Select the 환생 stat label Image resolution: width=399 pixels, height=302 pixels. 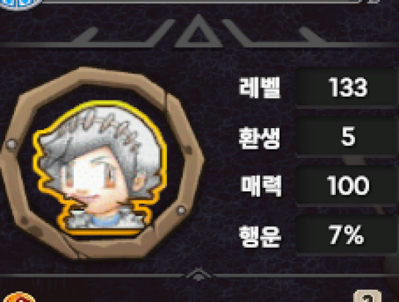[259, 138]
